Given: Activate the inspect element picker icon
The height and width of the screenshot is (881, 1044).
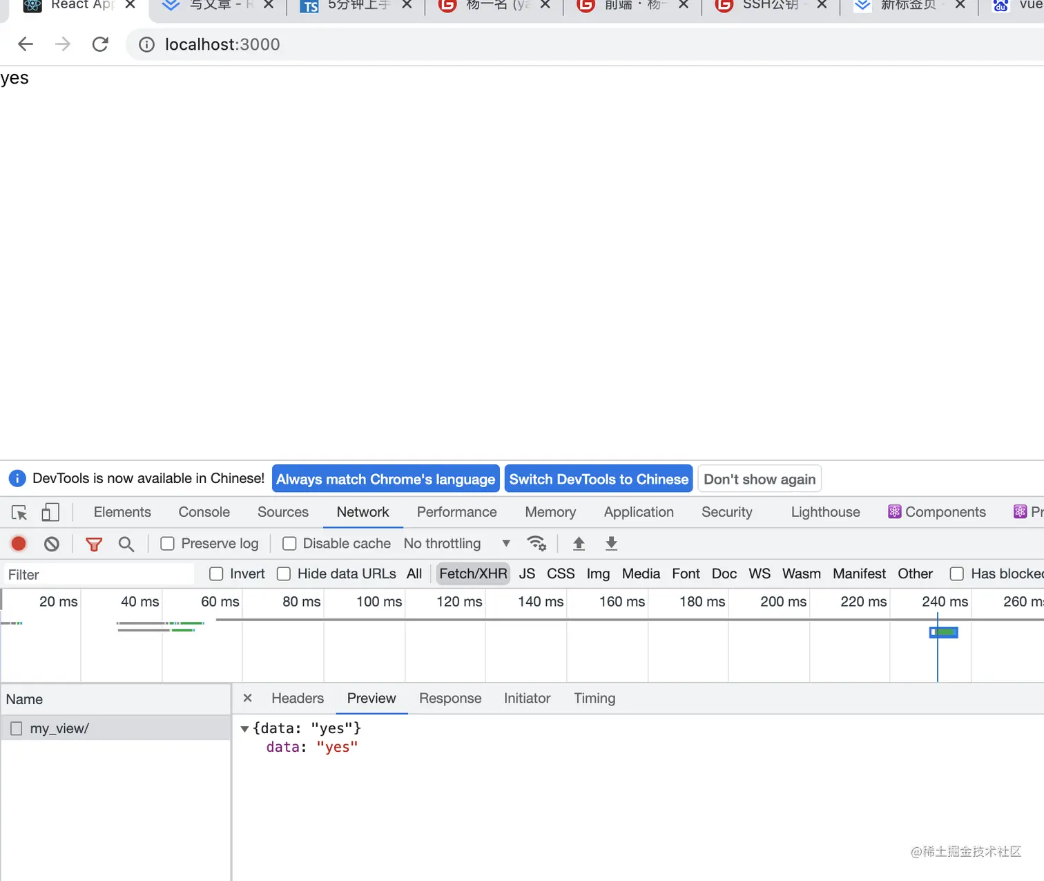Looking at the screenshot, I should (19, 513).
